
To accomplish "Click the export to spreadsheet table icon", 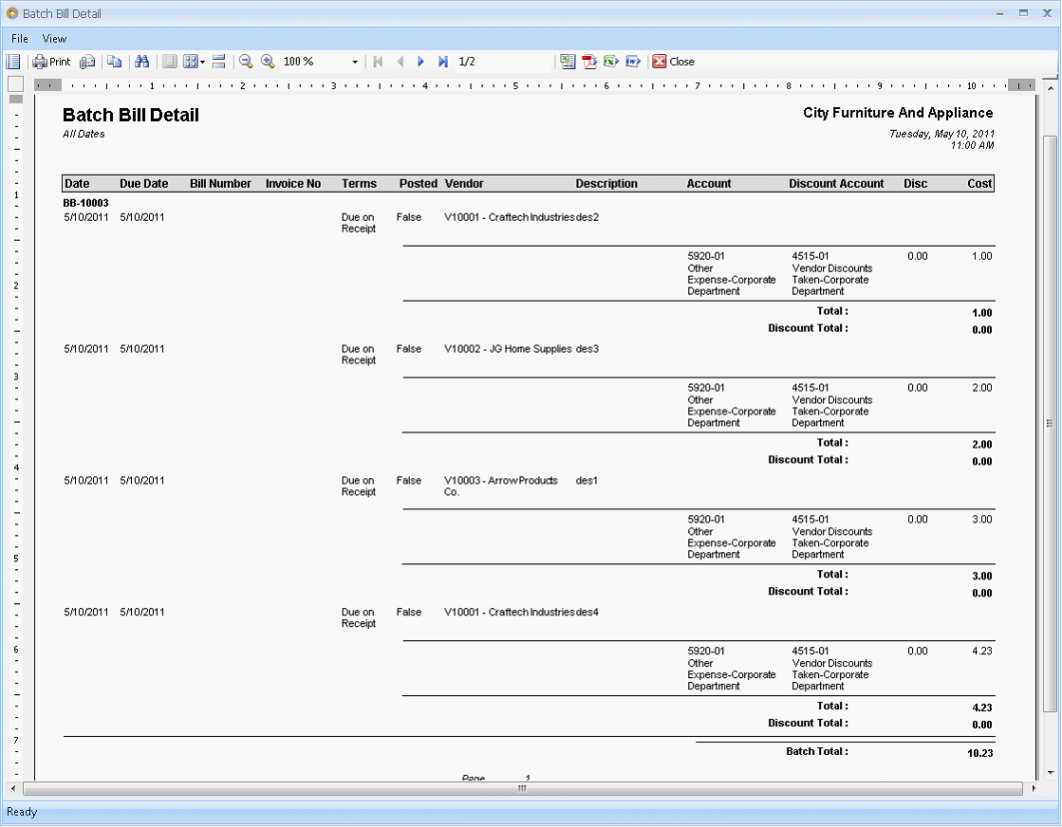I will (568, 62).
